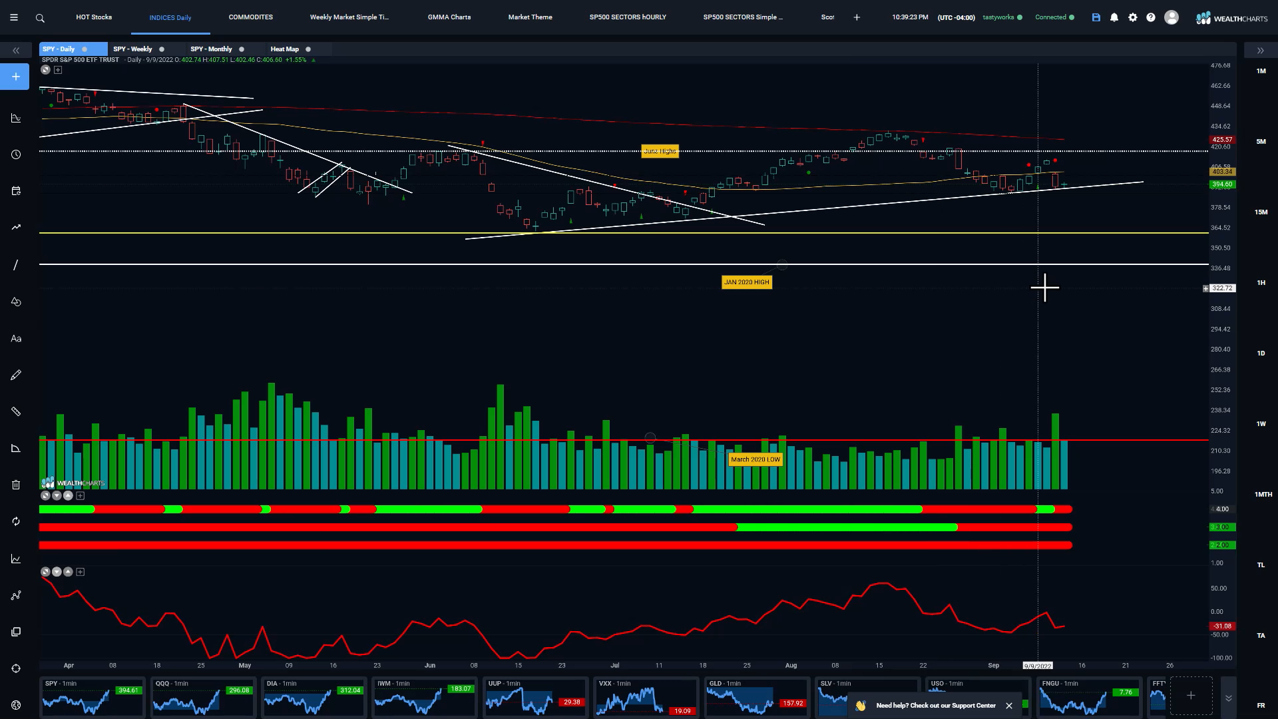1278x719 pixels.
Task: Toggle the SPY - Weekly tab status dot
Action: pyautogui.click(x=162, y=49)
